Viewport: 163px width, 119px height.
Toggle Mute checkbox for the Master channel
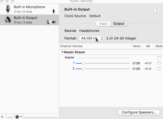point(159,58)
